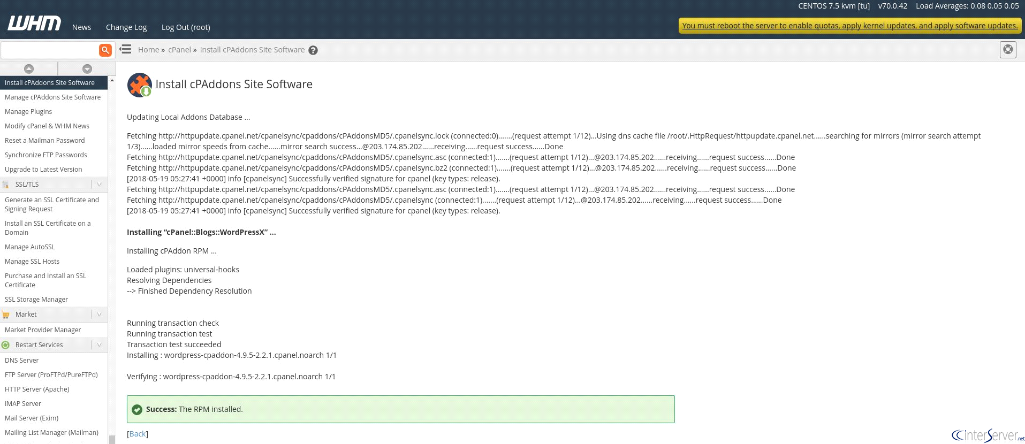
Task: Open Modify cPanel & WHM News
Action: pyautogui.click(x=47, y=126)
